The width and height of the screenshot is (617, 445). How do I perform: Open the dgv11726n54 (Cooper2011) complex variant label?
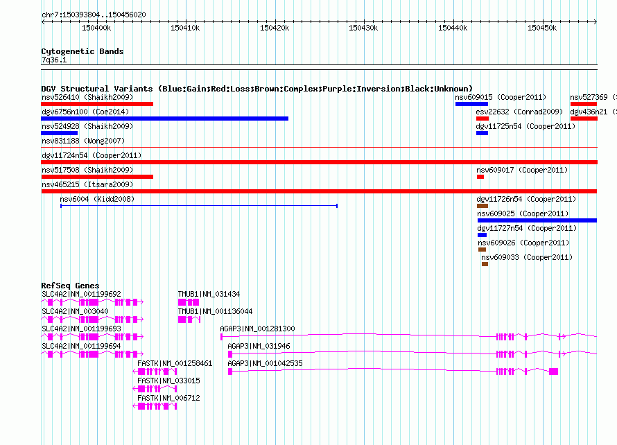click(526, 199)
